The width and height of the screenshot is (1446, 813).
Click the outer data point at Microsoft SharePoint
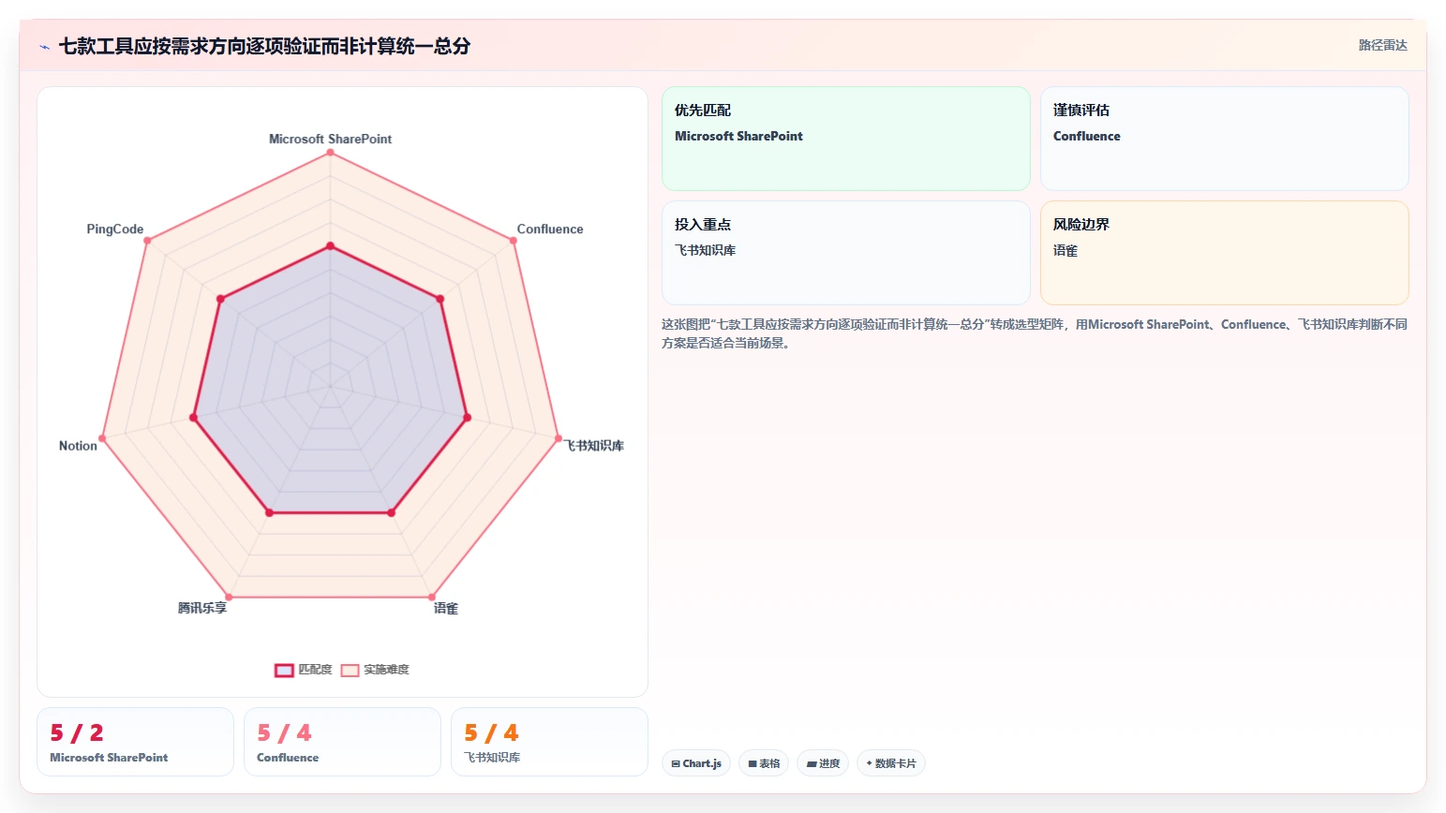point(330,152)
